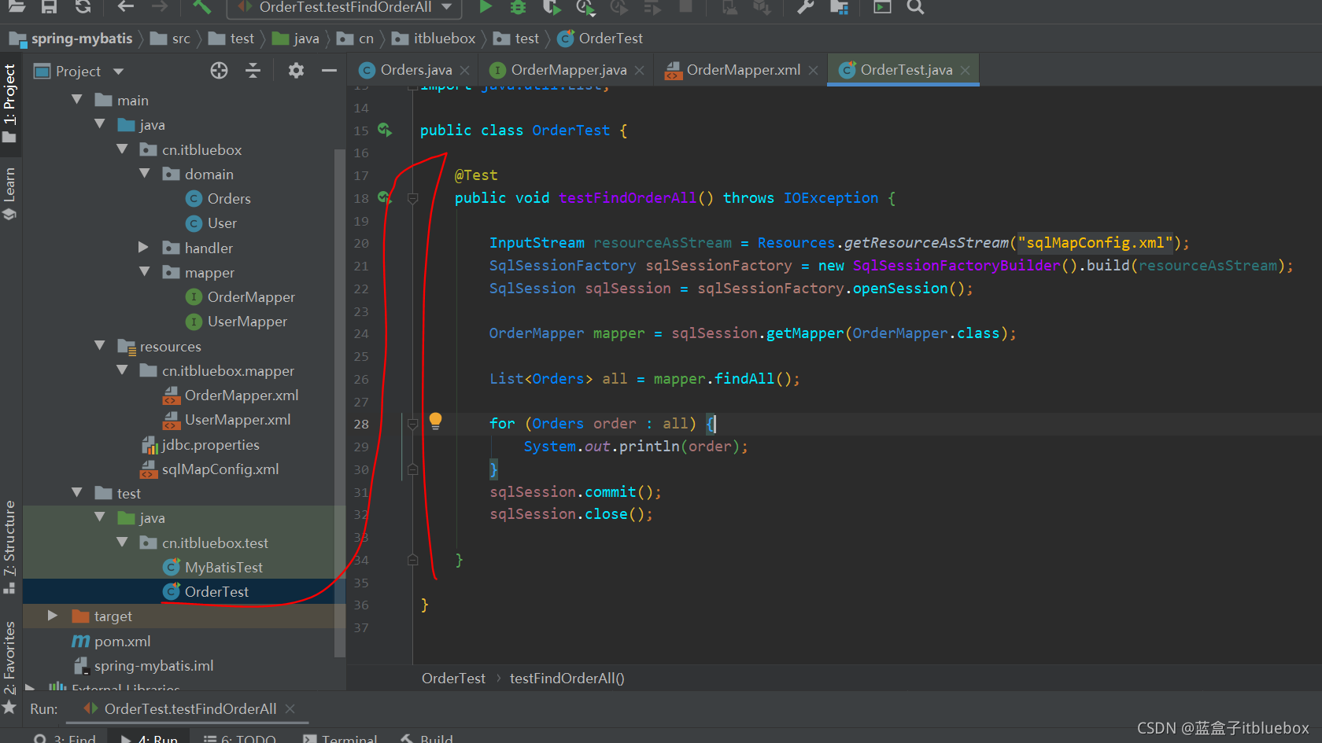The width and height of the screenshot is (1322, 743).
Task: Collapse the resources folder node
Action: [x=100, y=346]
